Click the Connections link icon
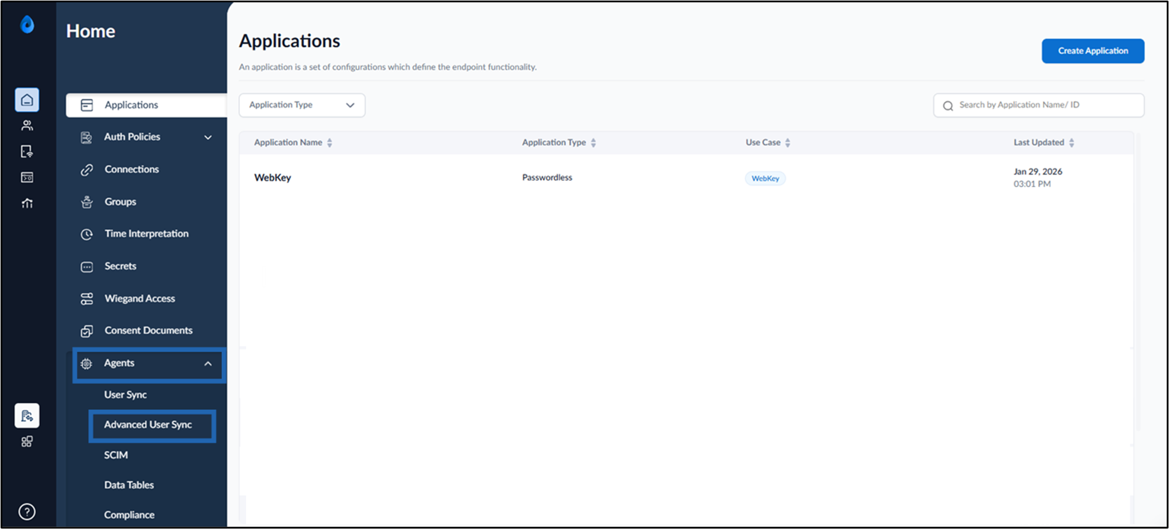 click(x=87, y=170)
